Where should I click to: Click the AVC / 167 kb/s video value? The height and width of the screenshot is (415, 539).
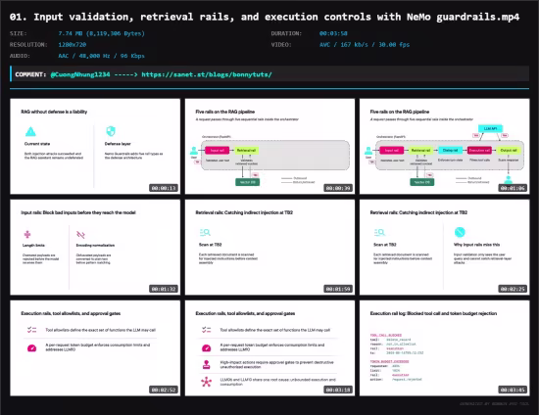click(x=365, y=45)
